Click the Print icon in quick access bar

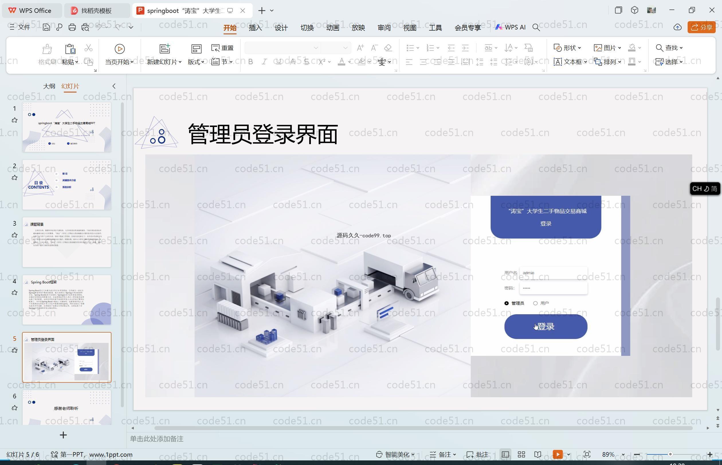[72, 27]
